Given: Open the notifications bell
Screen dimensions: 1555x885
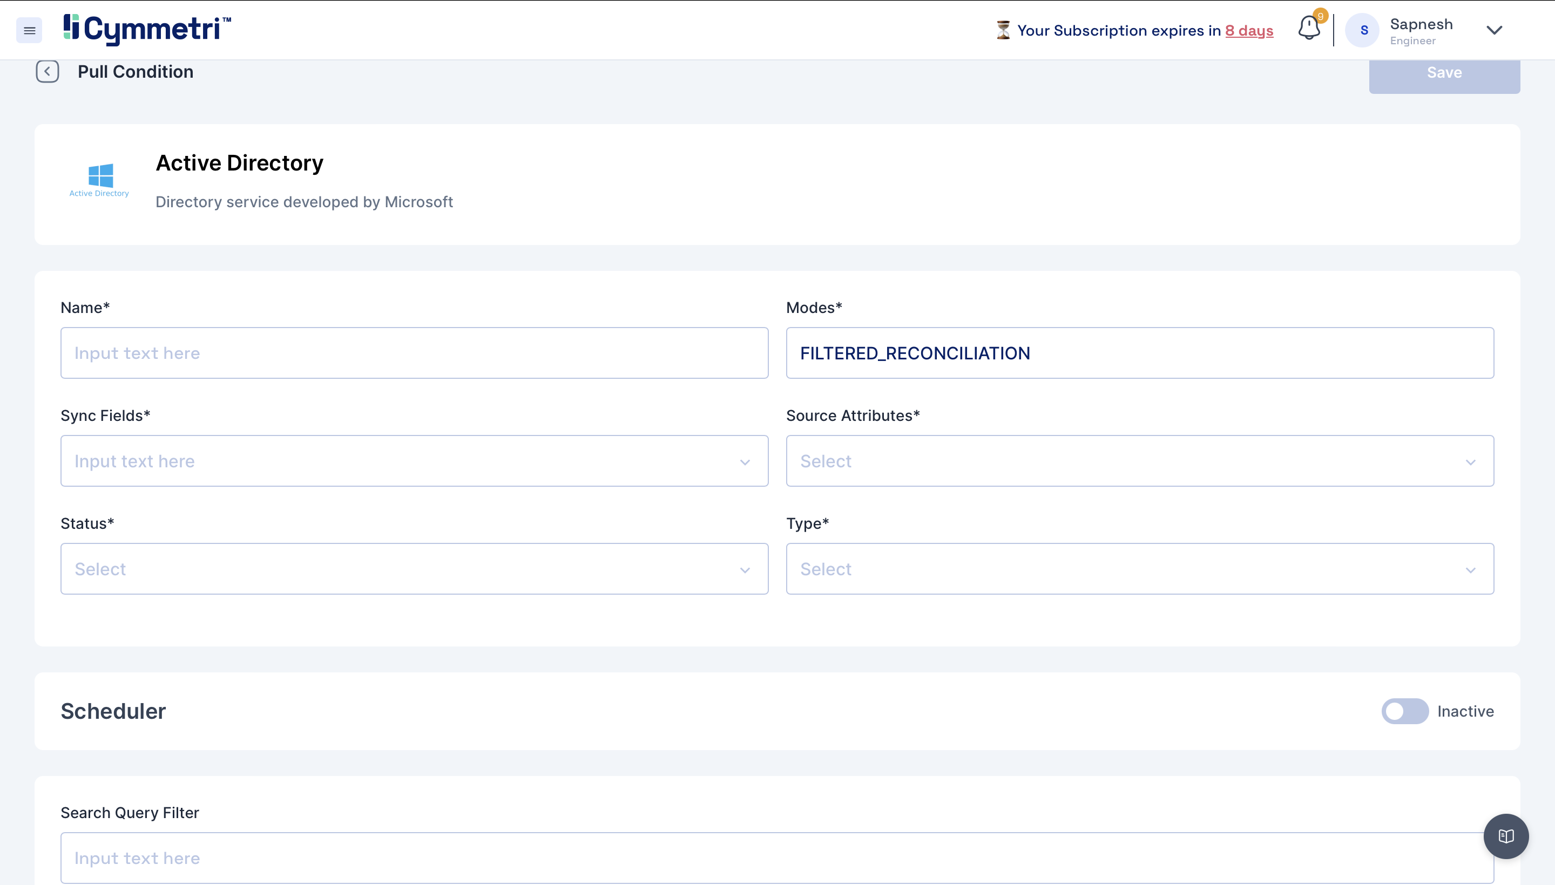Looking at the screenshot, I should tap(1309, 28).
